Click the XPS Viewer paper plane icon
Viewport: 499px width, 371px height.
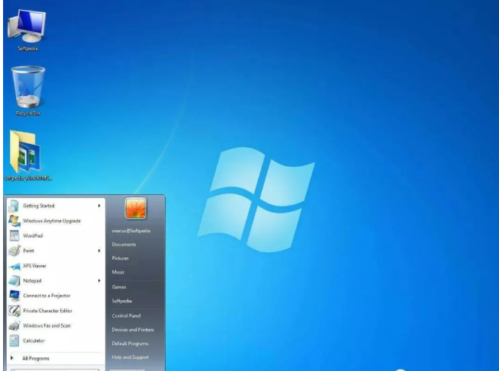click(14, 266)
